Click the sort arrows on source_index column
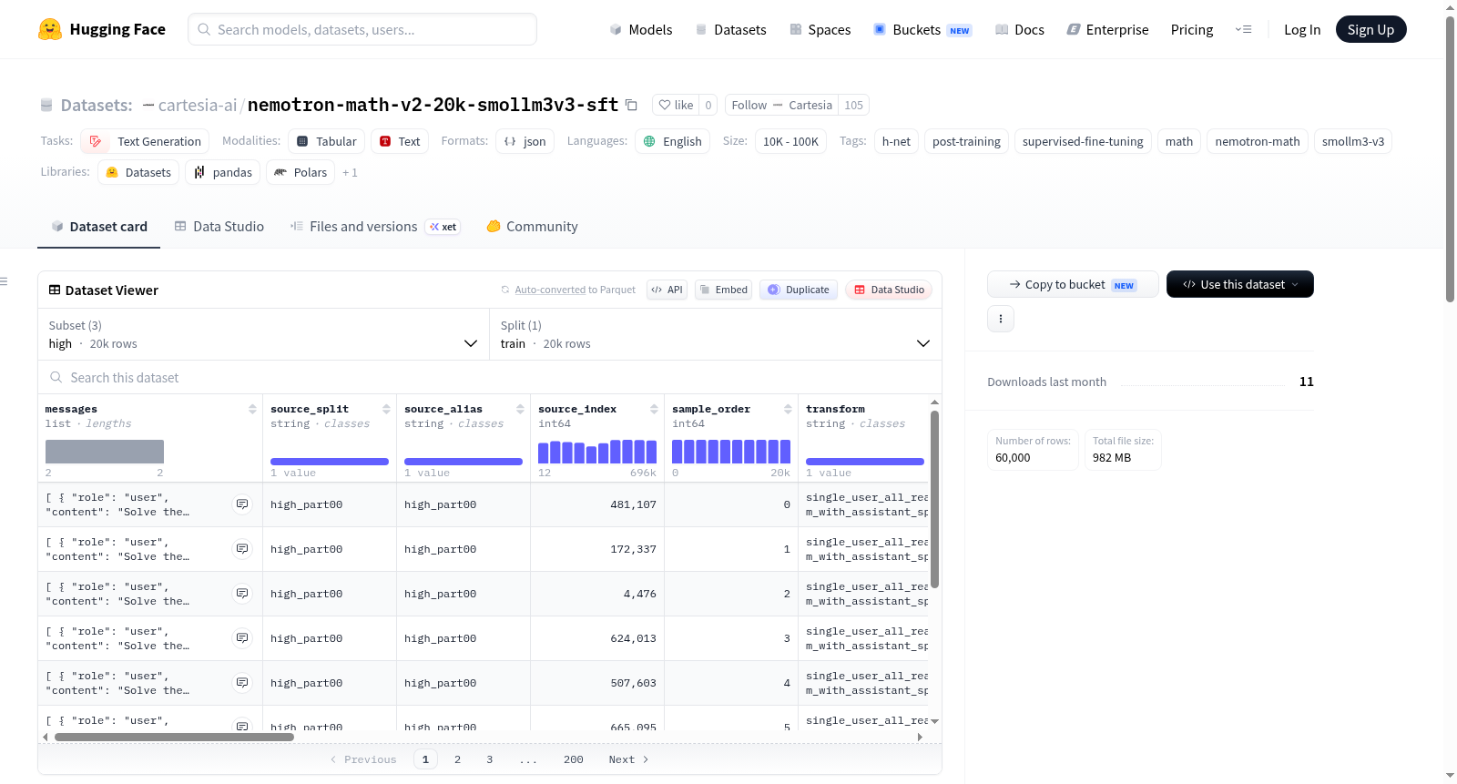Screen dimensions: 1457x784 654,409
